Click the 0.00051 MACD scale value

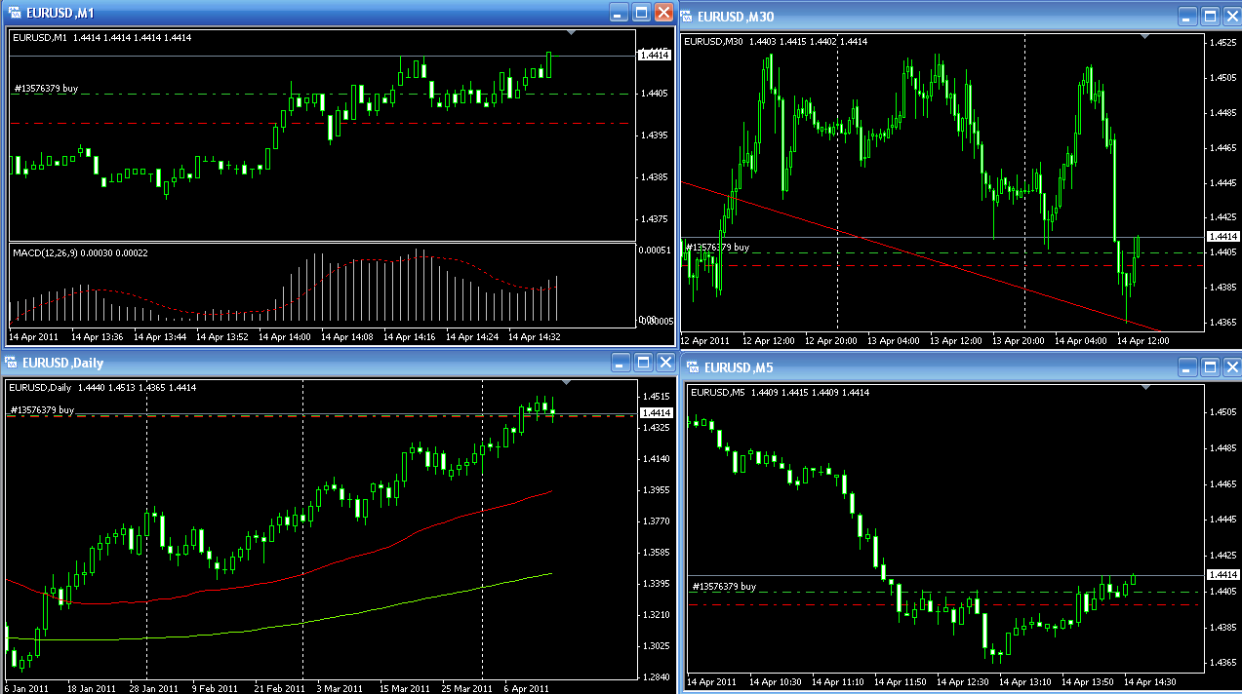[x=654, y=250]
